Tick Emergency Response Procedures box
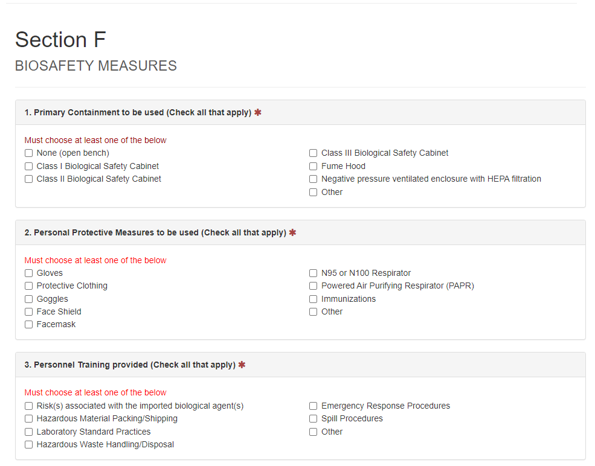This screenshot has width=595, height=466. pos(313,406)
